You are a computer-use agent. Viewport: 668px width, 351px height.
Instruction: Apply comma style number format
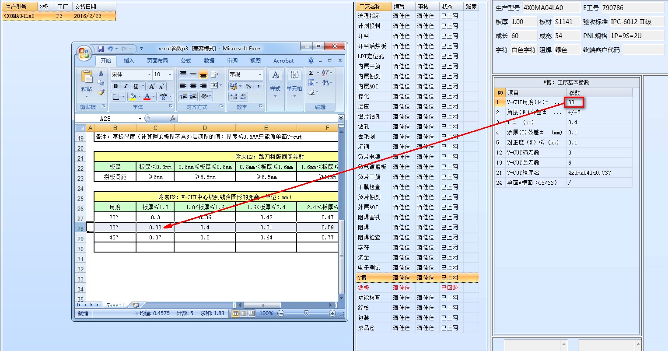point(259,86)
